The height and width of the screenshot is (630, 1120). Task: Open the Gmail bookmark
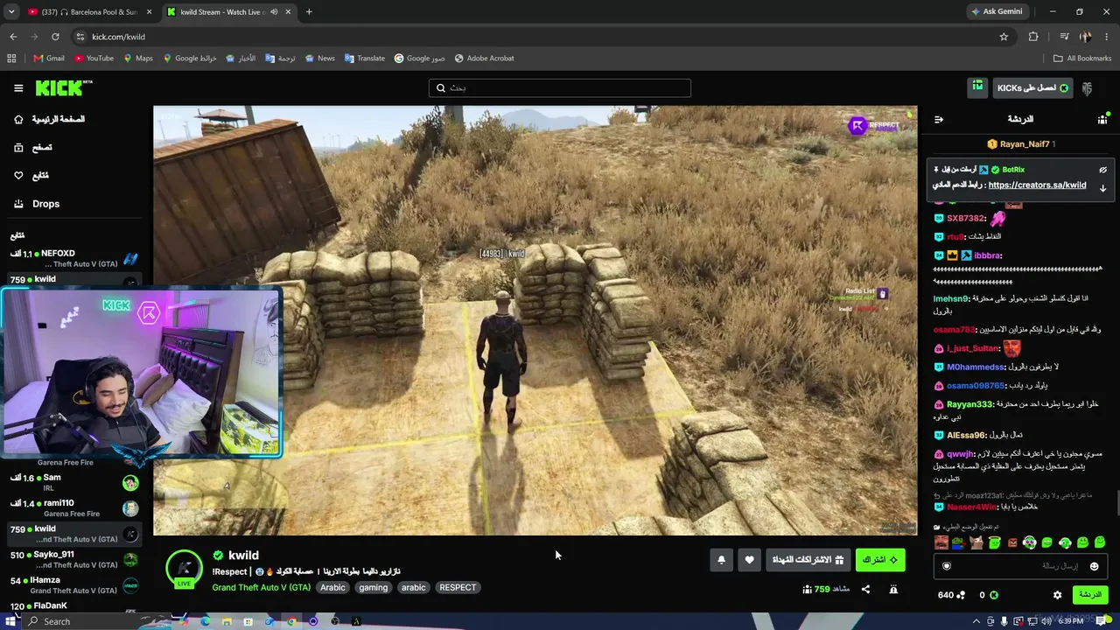pyautogui.click(x=49, y=59)
